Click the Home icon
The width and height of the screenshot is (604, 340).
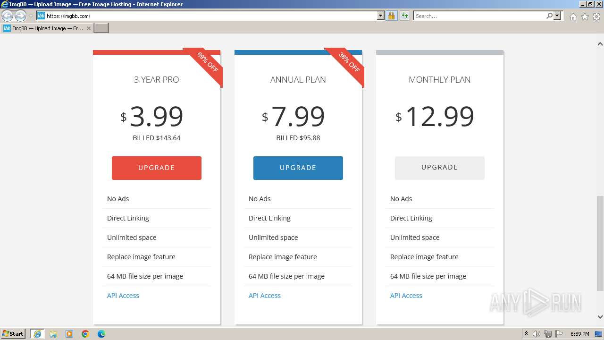[573, 17]
